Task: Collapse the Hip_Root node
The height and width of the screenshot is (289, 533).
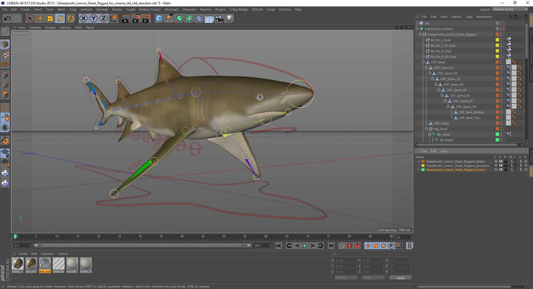Action: [426, 129]
